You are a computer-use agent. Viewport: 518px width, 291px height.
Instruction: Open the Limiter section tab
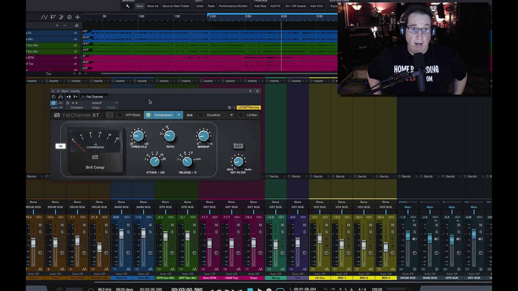pyautogui.click(x=252, y=115)
